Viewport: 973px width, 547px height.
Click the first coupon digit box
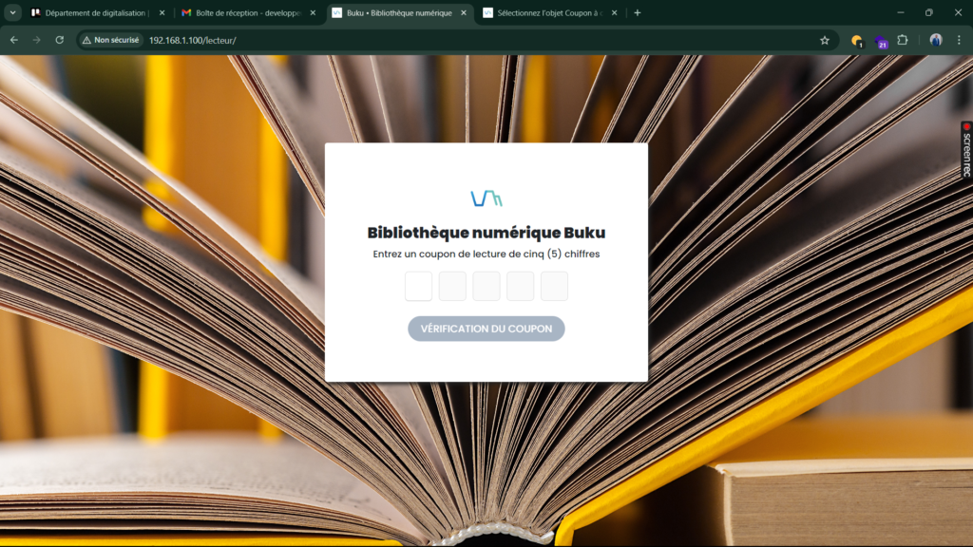(418, 286)
